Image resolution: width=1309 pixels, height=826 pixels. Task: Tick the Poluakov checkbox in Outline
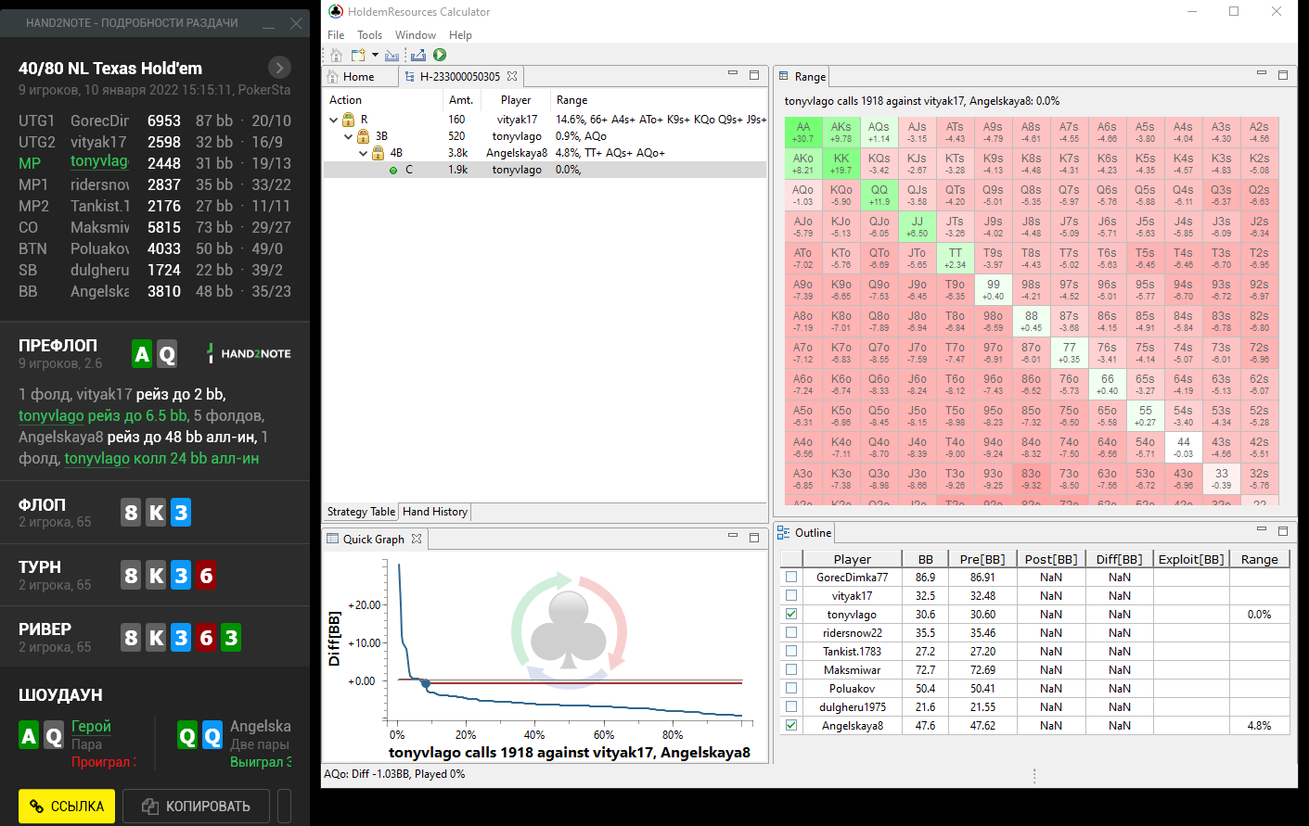tap(791, 688)
